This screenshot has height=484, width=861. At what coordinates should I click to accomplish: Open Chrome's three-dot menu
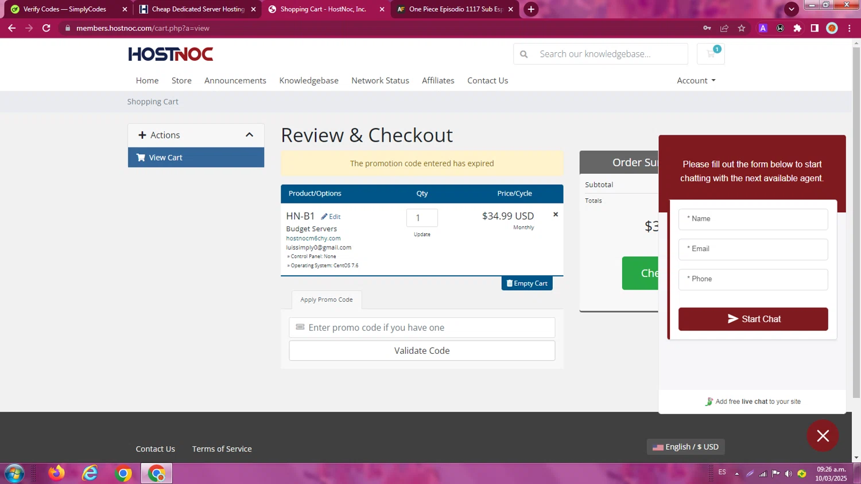pyautogui.click(x=849, y=28)
